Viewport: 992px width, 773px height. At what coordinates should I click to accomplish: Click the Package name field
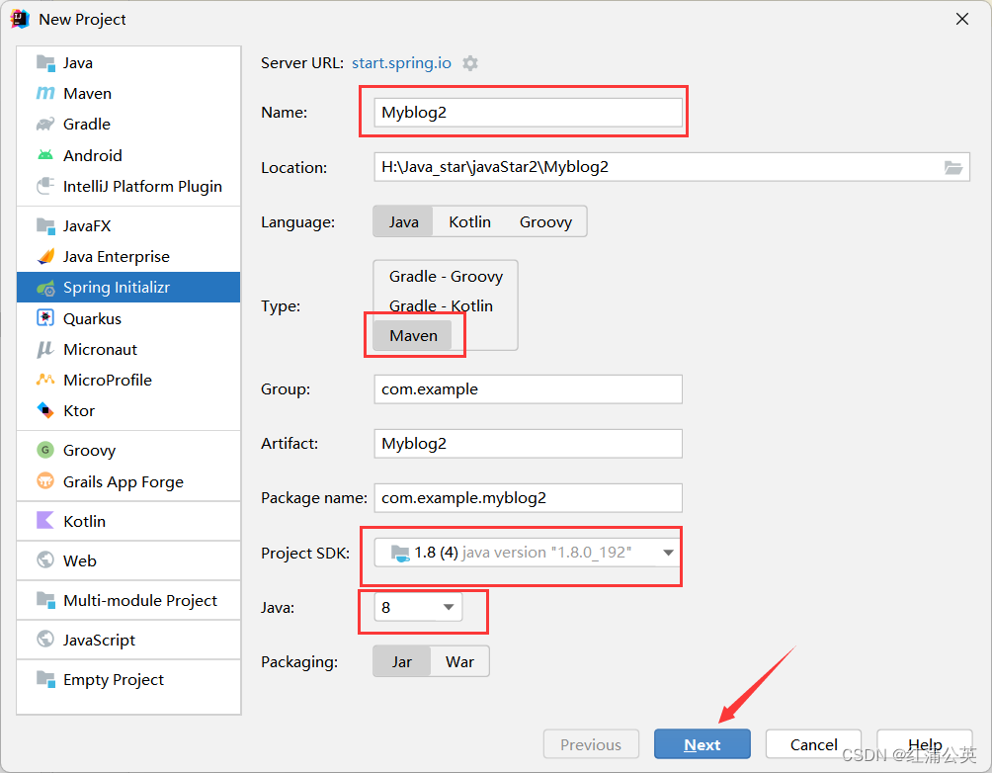[529, 497]
